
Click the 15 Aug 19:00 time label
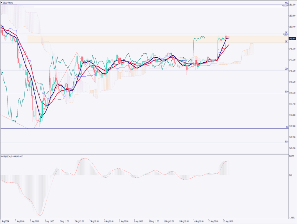pyautogui.click(x=228, y=221)
